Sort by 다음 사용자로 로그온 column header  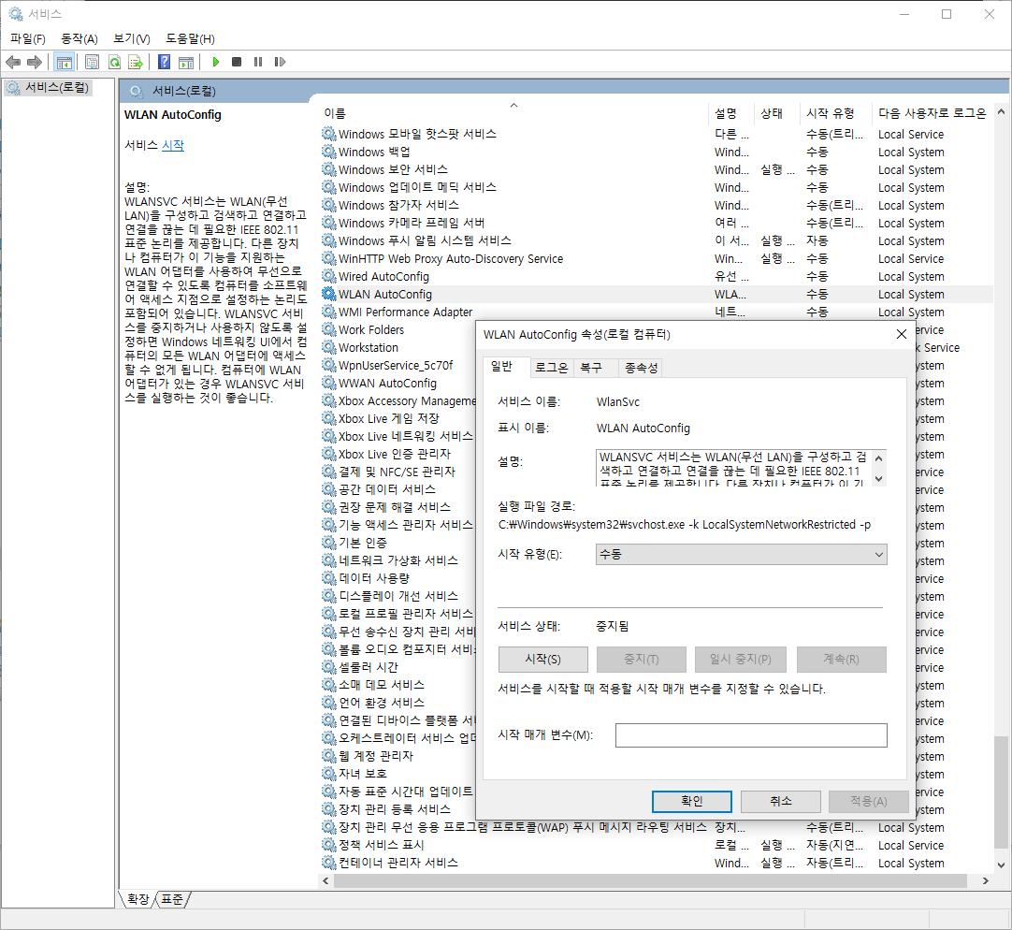(x=932, y=113)
